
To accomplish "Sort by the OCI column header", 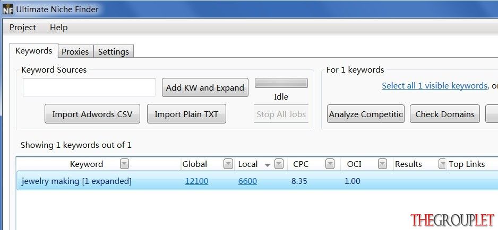I will pos(354,164).
